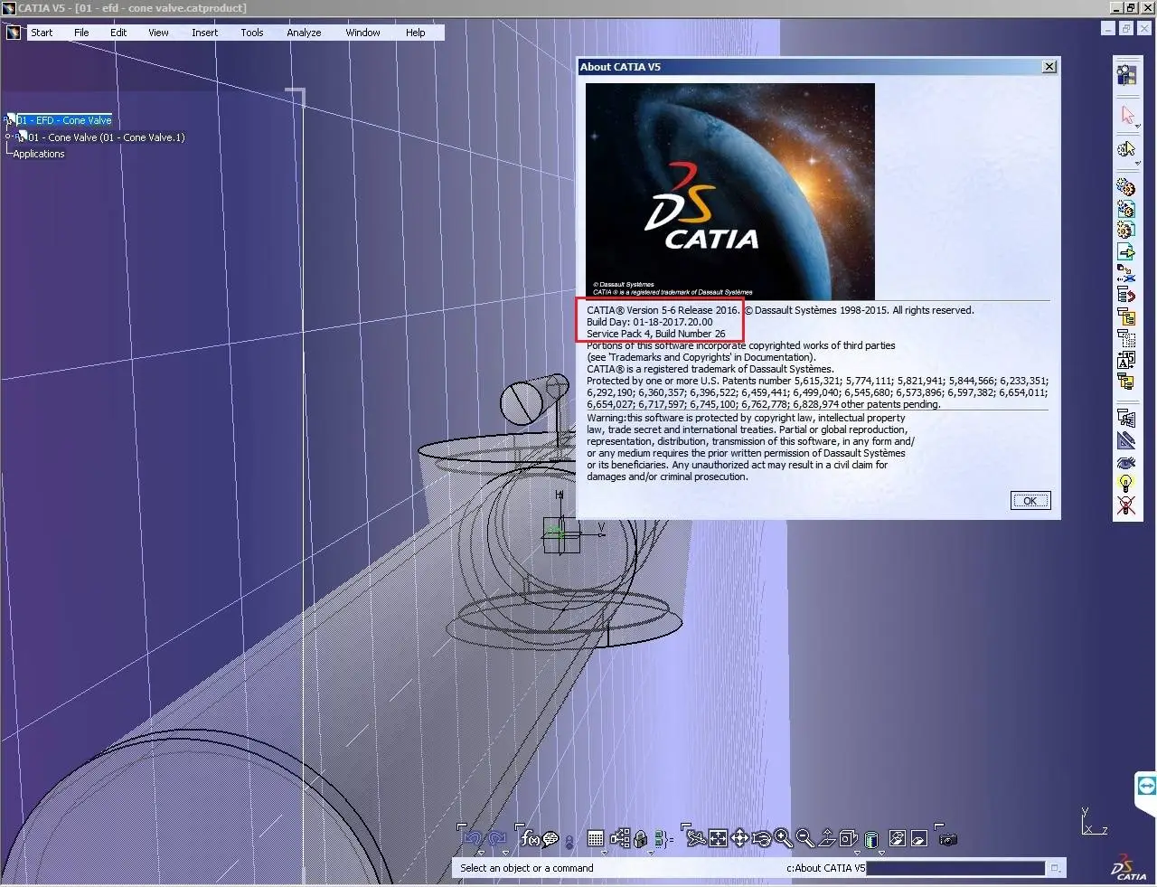
Task: Select the Rotate view tool
Action: point(761,839)
